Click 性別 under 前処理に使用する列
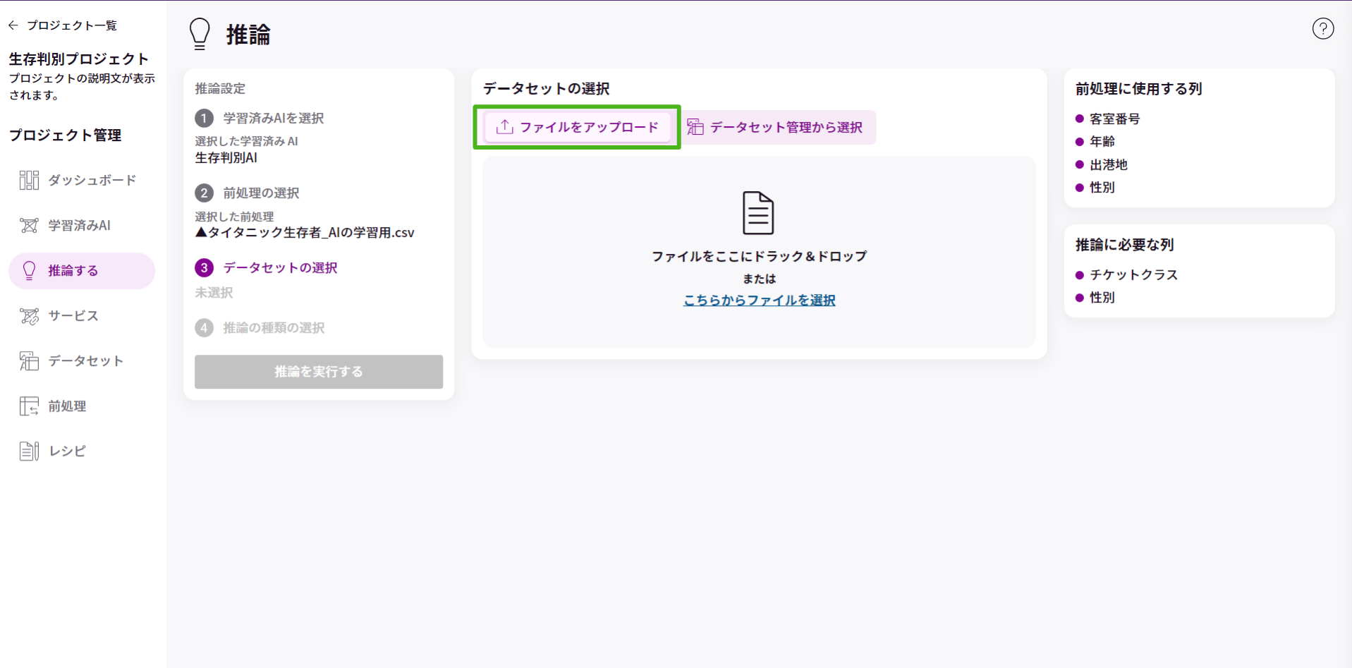The image size is (1352, 668). point(1102,188)
